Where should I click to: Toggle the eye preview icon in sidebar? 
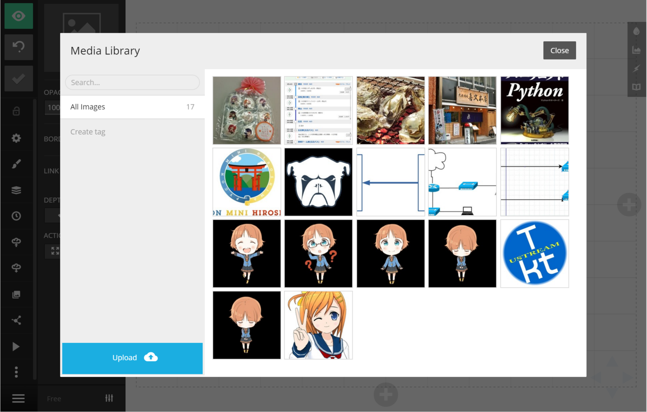tap(19, 16)
